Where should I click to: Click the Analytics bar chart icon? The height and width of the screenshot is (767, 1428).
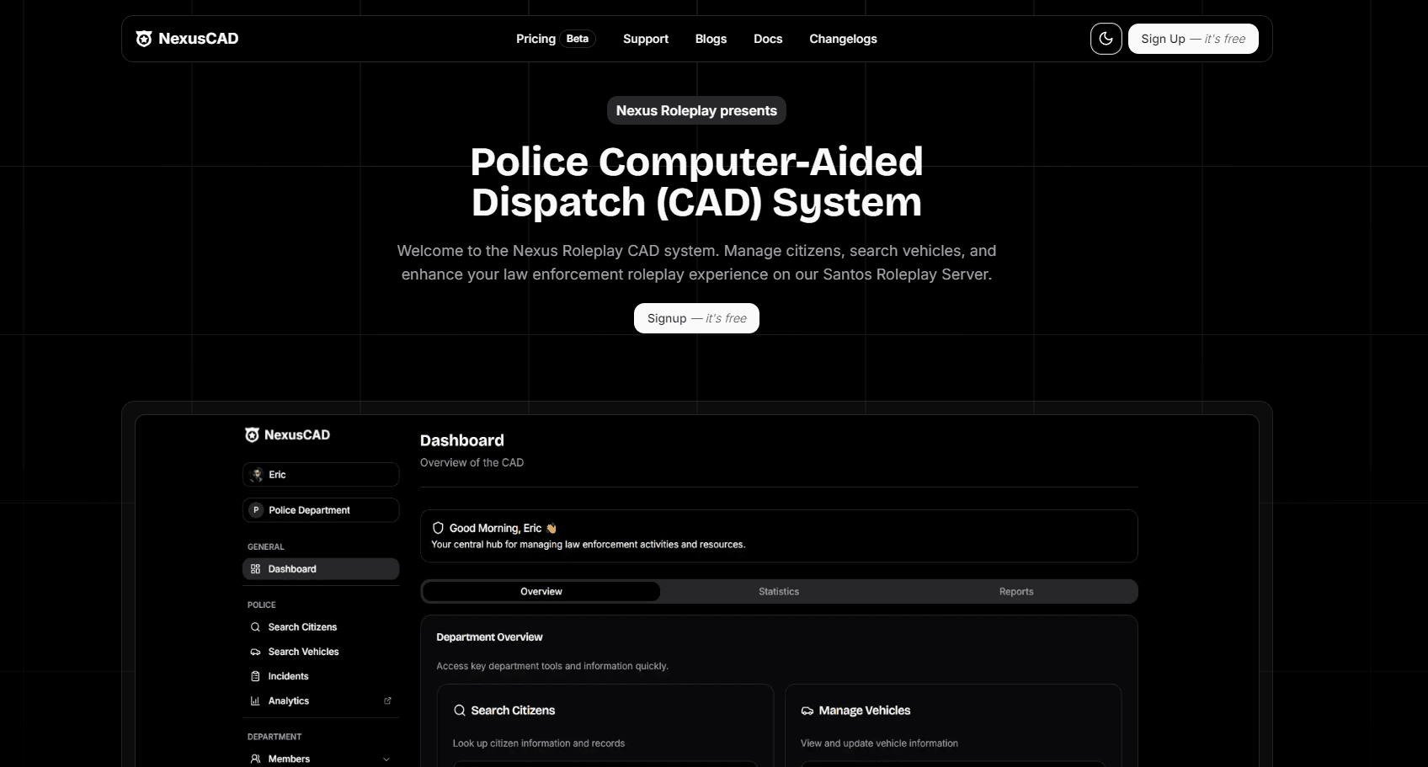255,700
